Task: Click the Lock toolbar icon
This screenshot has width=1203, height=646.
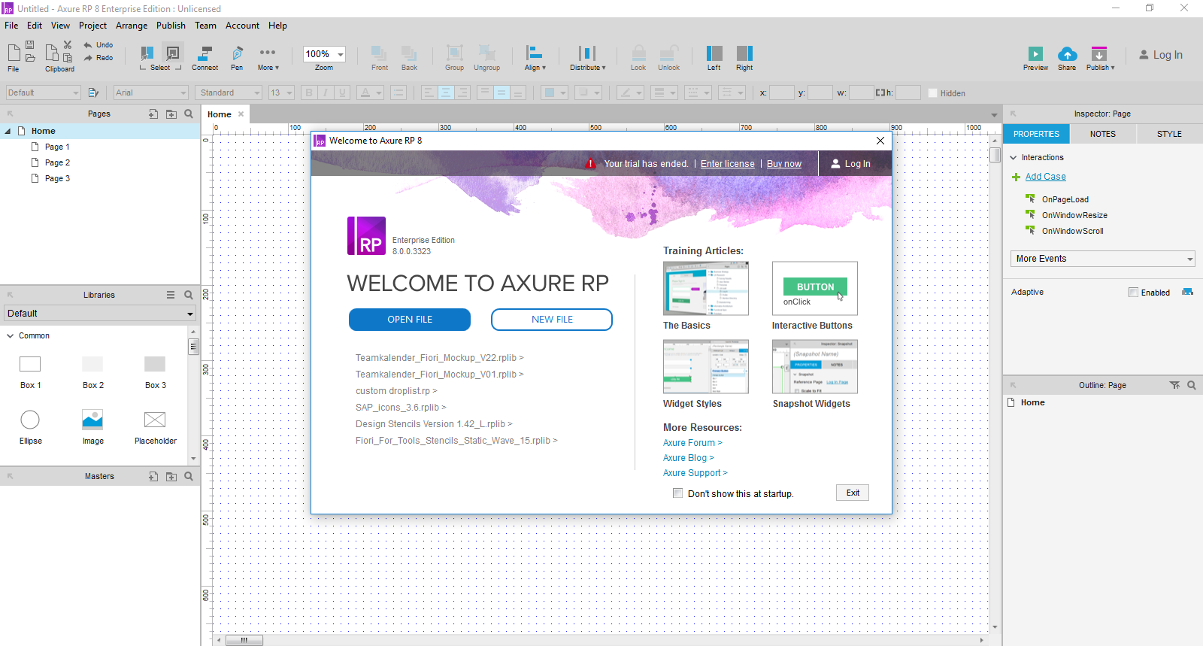Action: (x=638, y=53)
